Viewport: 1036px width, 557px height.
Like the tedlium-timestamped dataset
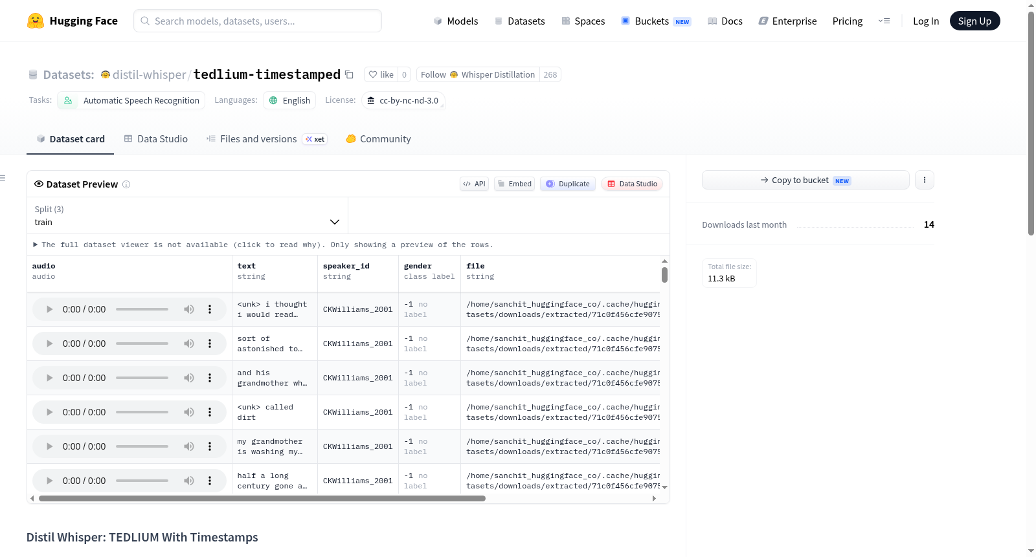[x=381, y=74]
